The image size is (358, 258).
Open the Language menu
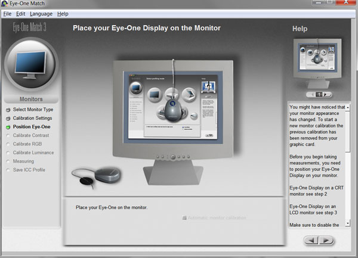click(41, 14)
